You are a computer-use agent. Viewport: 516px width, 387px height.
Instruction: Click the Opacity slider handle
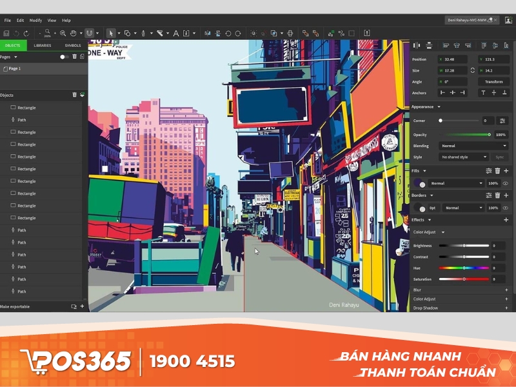(489, 135)
